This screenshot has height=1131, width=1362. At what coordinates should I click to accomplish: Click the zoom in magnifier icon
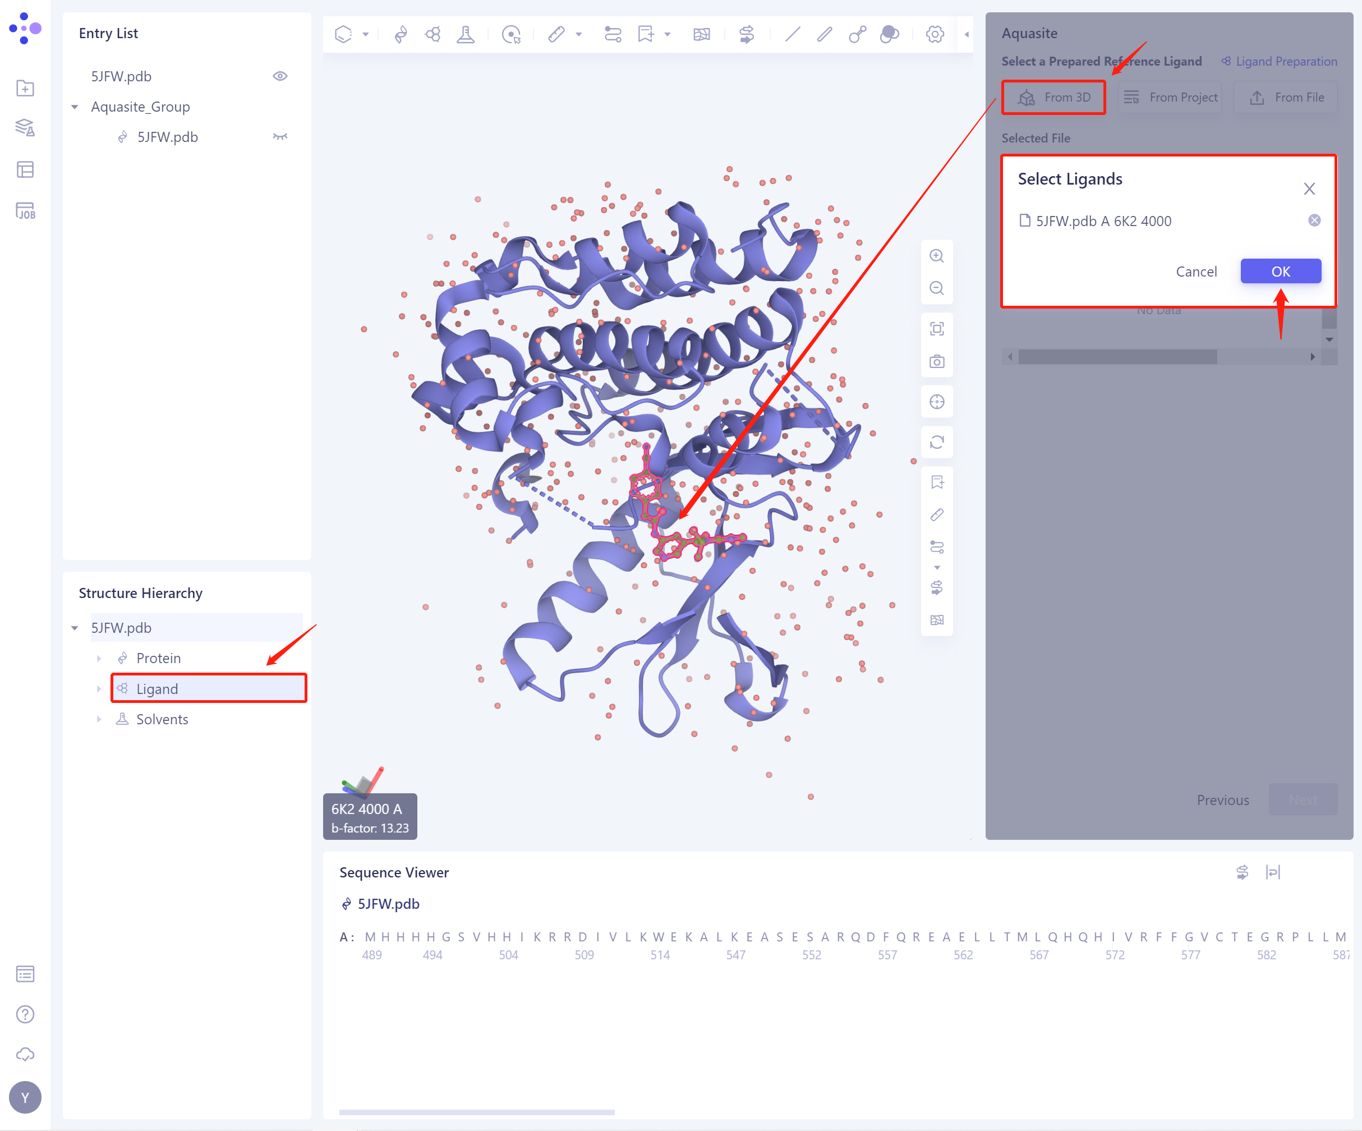coord(937,255)
